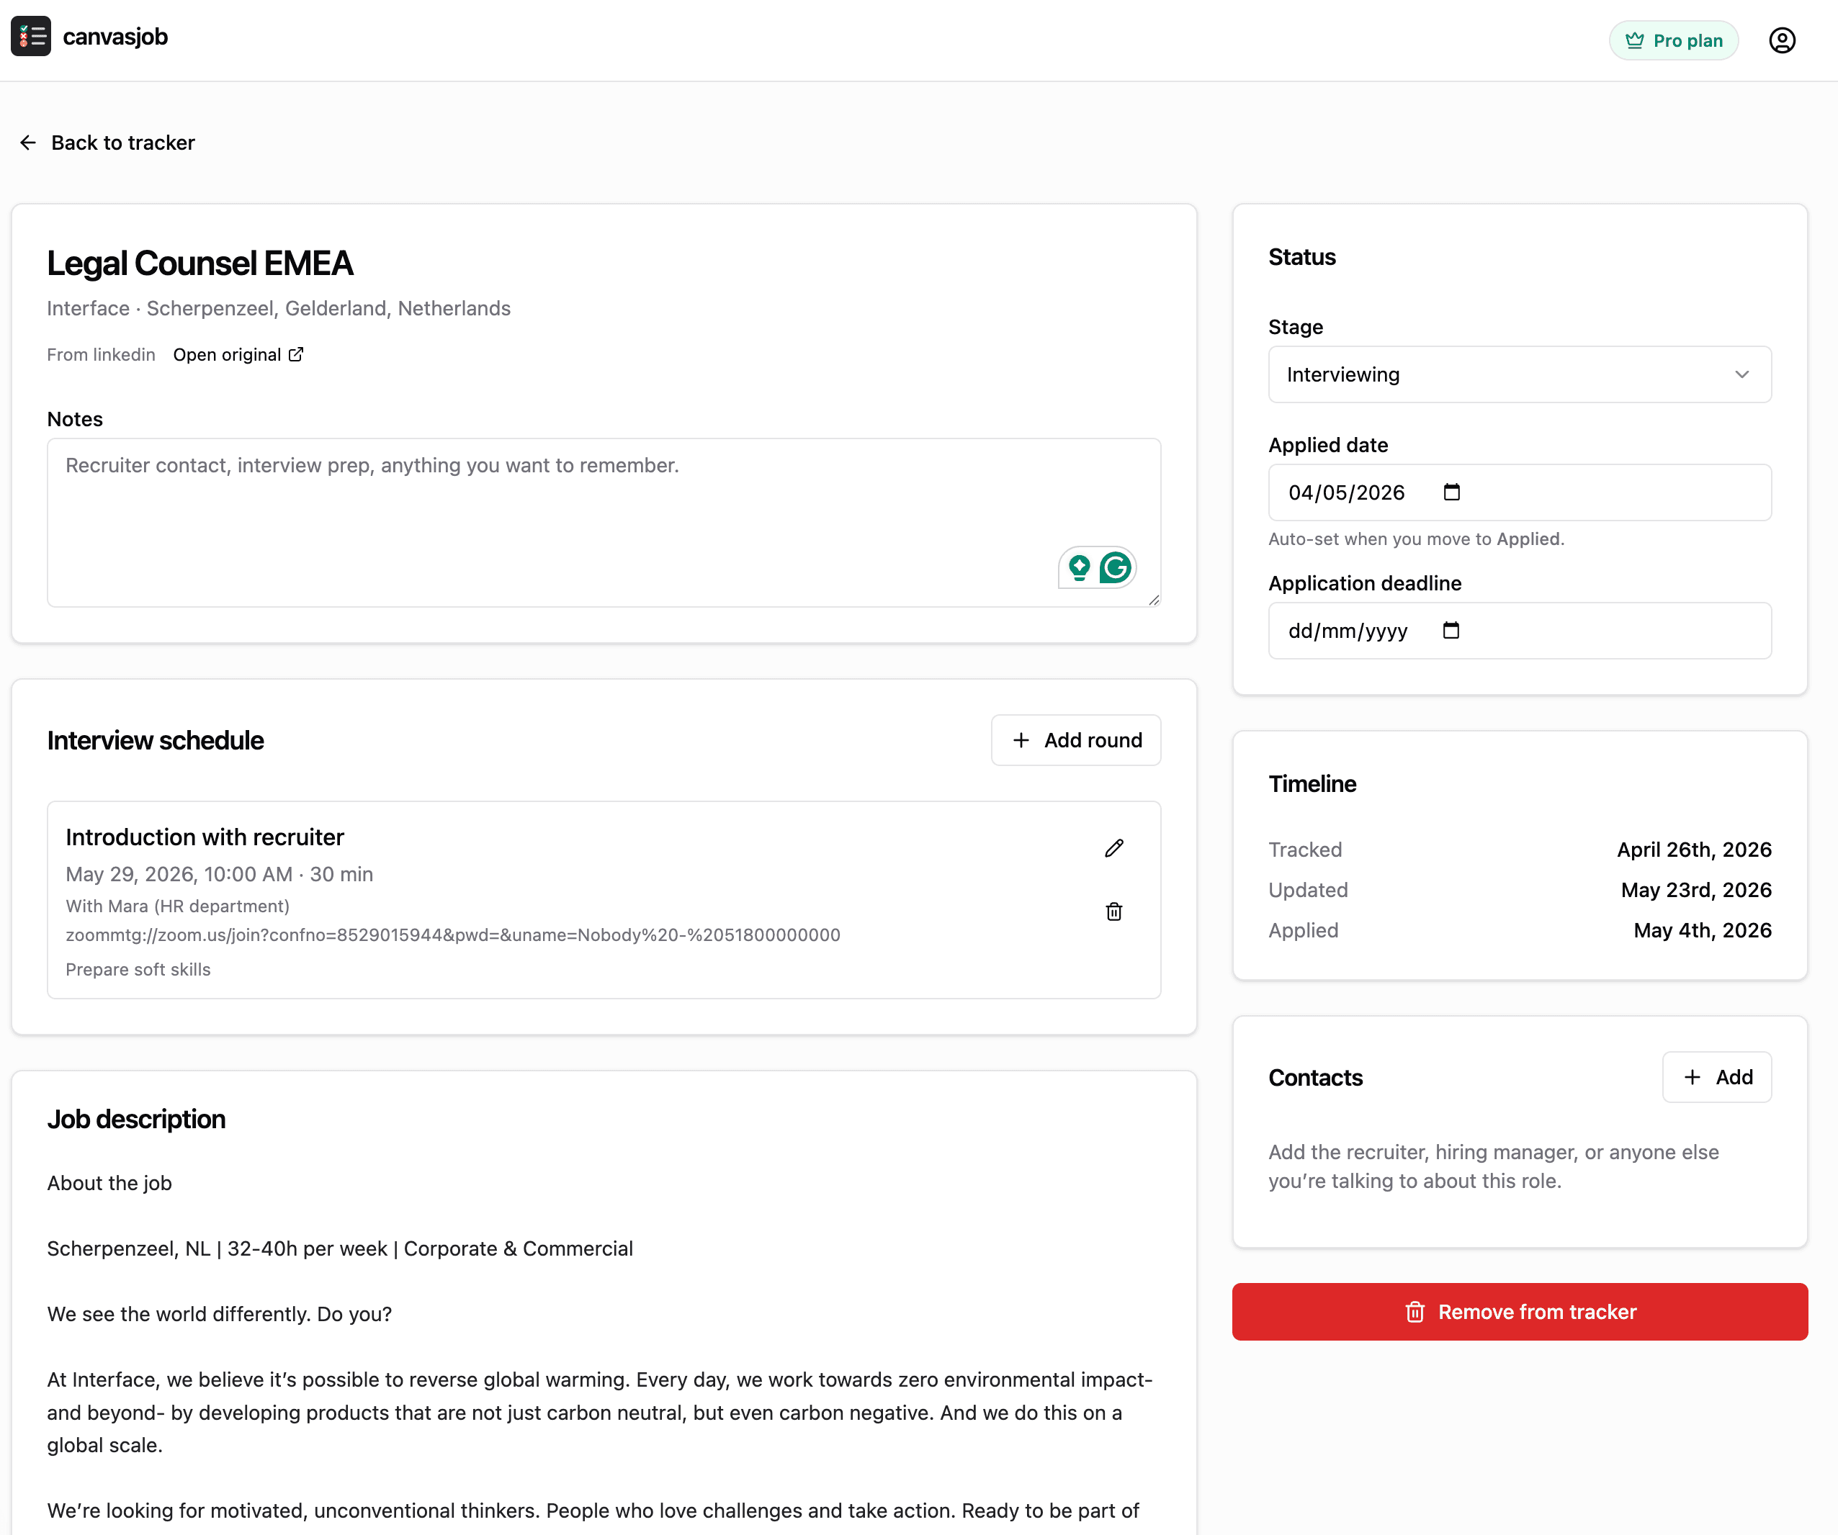Click the 'Prepare soft skills' note text
The width and height of the screenshot is (1838, 1535).
pyautogui.click(x=138, y=970)
